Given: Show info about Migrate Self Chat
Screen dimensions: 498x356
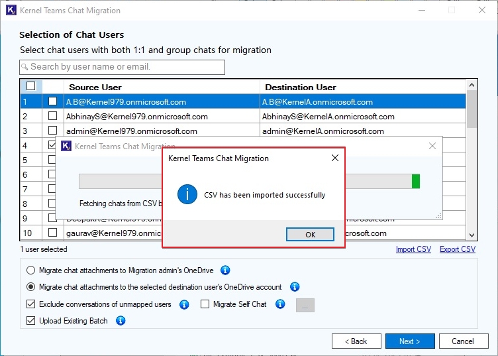Looking at the screenshot, I should 280,304.
